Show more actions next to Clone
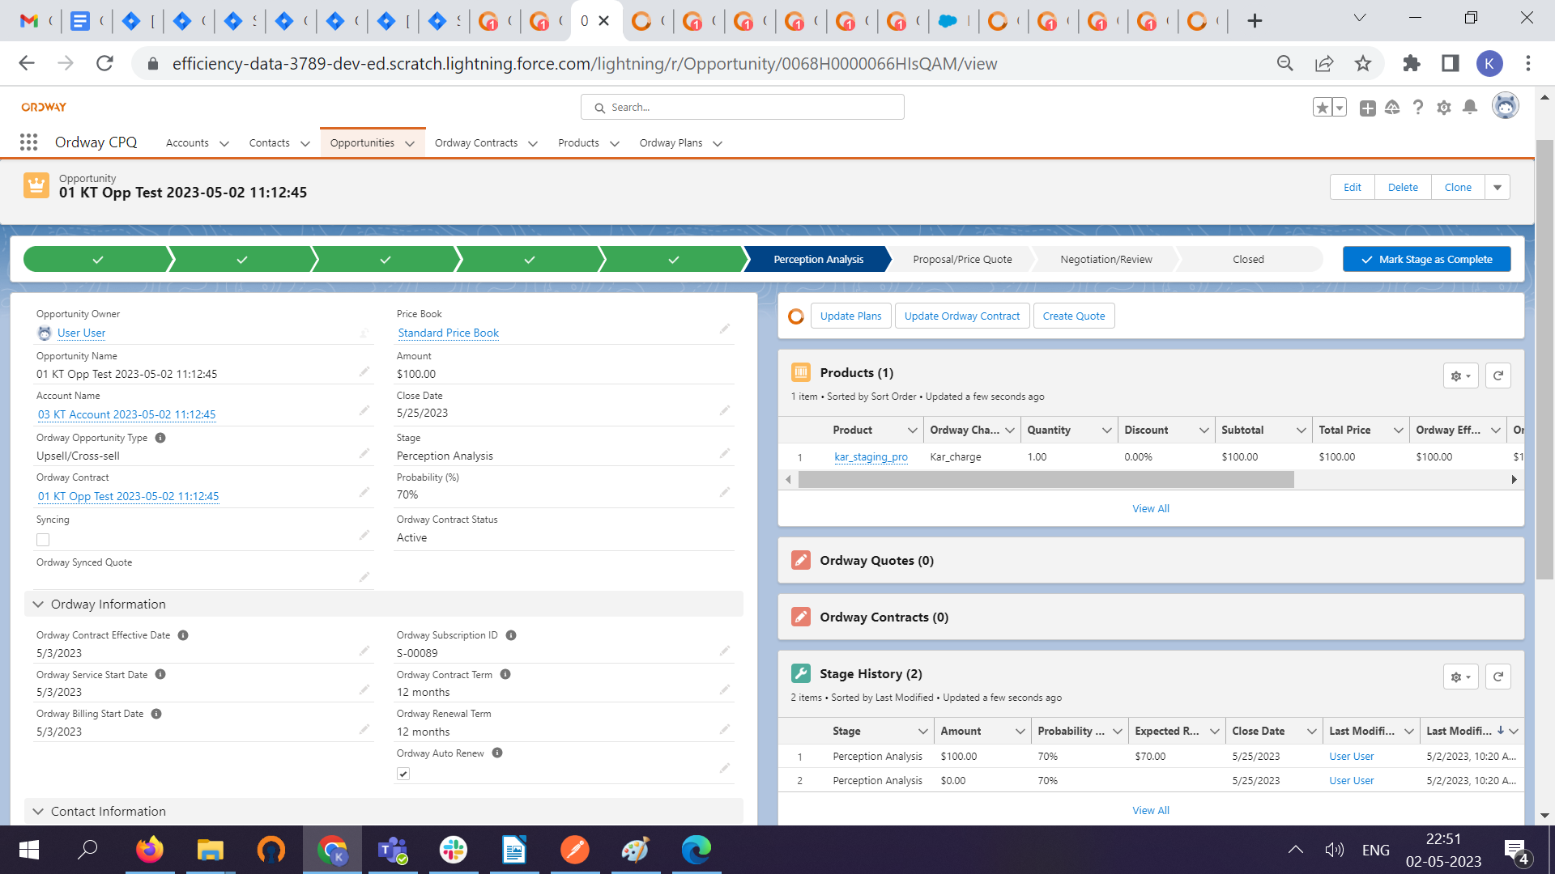 tap(1497, 187)
